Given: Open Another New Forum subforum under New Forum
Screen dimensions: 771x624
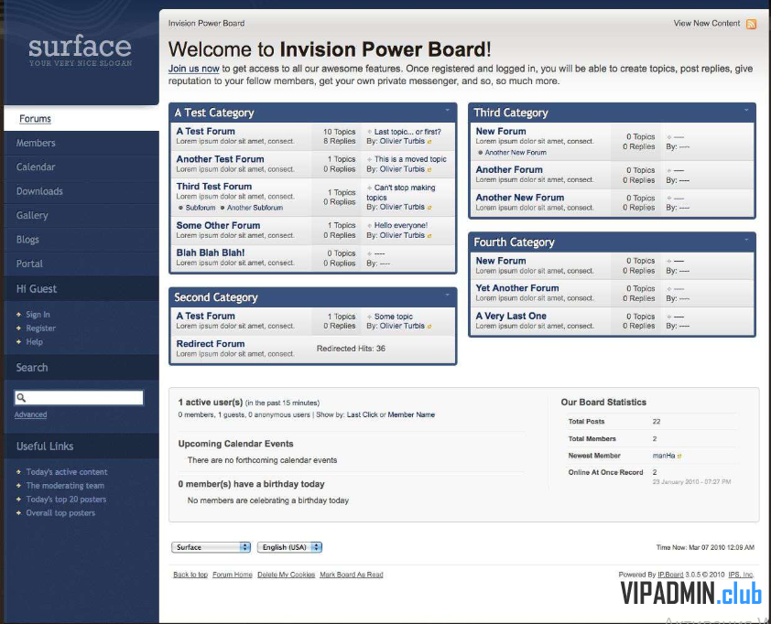Looking at the screenshot, I should 516,153.
